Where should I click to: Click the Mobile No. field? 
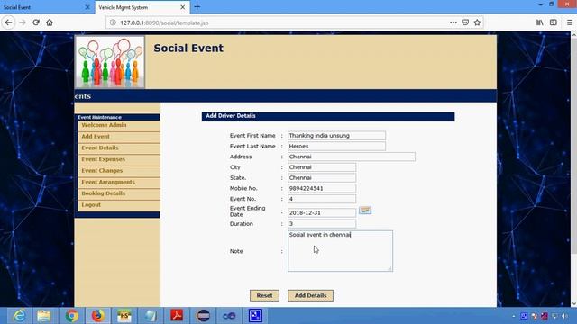point(322,188)
